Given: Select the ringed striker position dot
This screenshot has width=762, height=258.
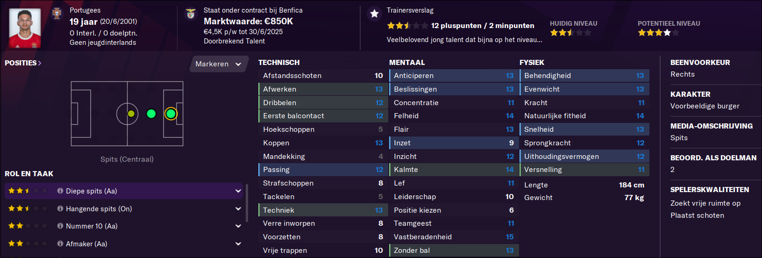Looking at the screenshot, I should pyautogui.click(x=171, y=114).
